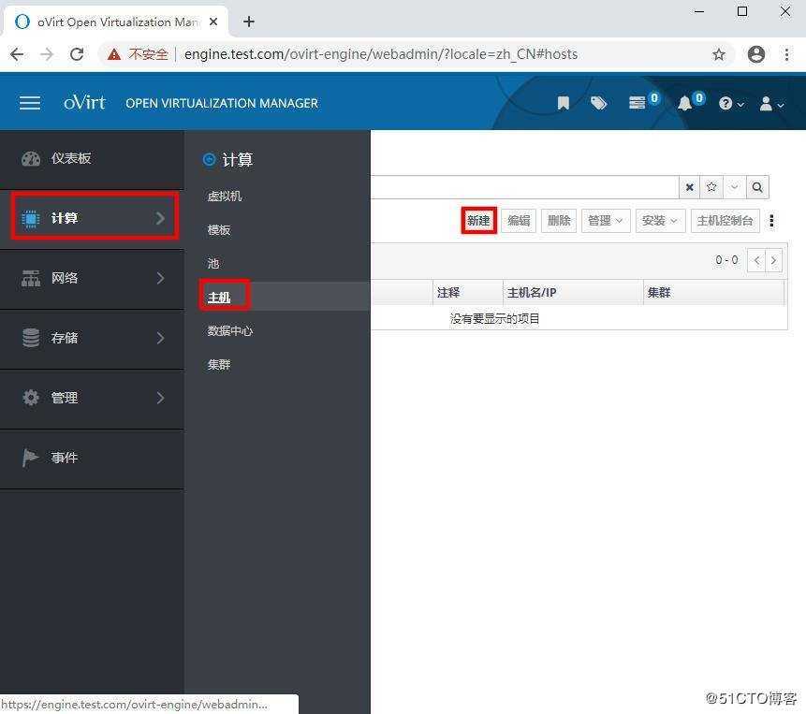806x714 pixels.
Task: Open the tasks list icon in header
Action: pyautogui.click(x=637, y=103)
